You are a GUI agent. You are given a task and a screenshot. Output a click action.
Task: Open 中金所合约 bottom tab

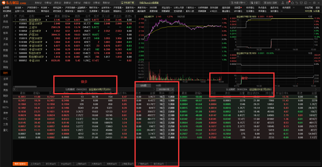click(x=66, y=164)
